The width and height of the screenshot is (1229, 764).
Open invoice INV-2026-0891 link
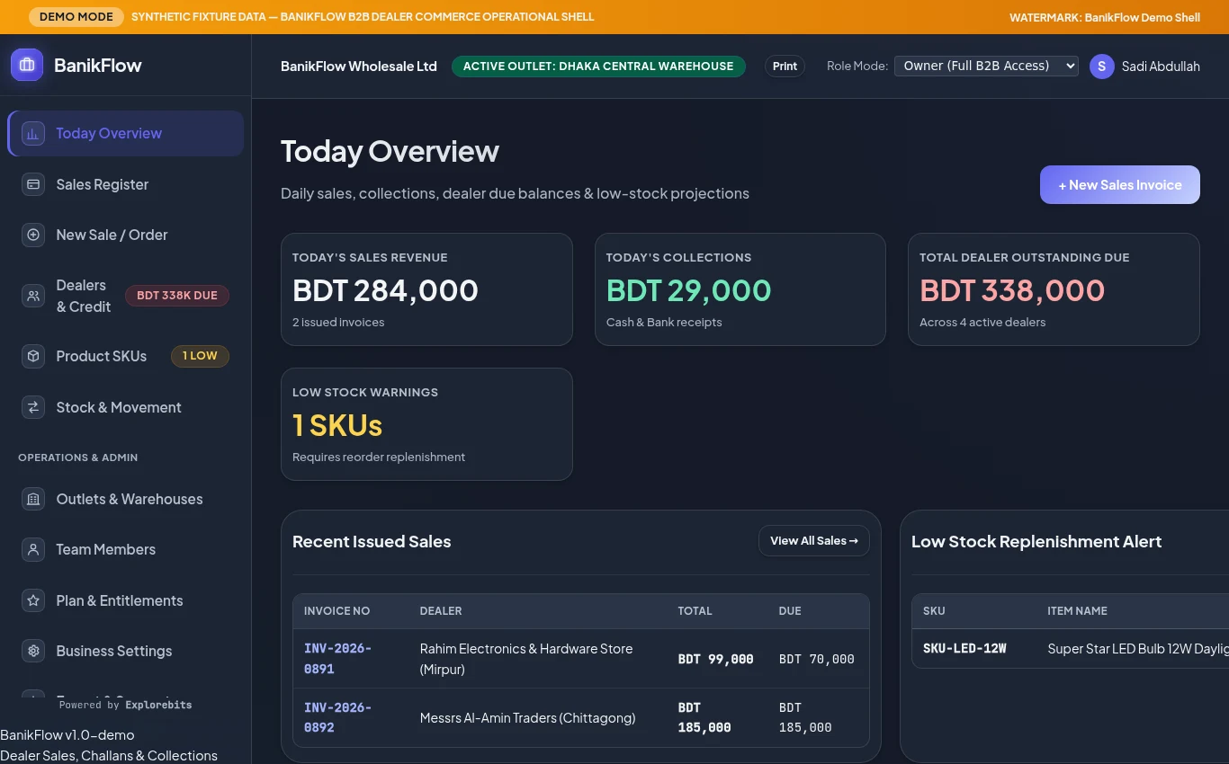coord(337,658)
